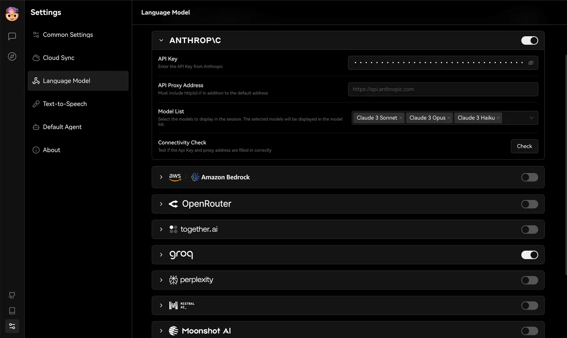This screenshot has height=338, width=567.
Task: Click the Check connectivity button
Action: (x=524, y=146)
